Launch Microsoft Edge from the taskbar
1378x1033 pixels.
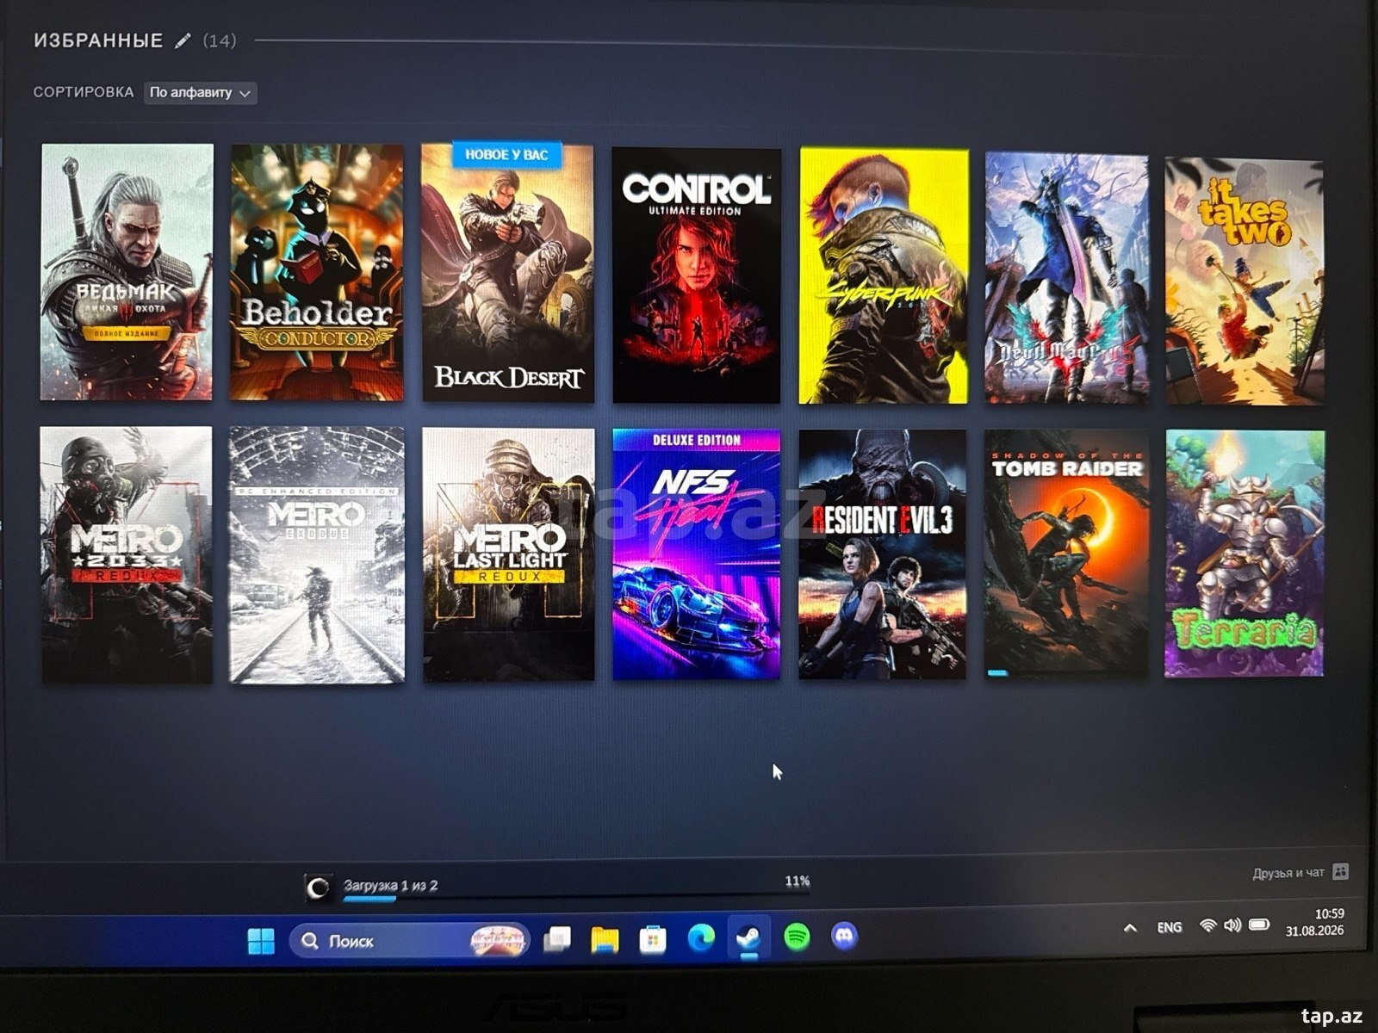701,938
